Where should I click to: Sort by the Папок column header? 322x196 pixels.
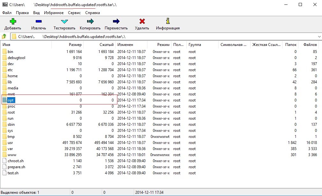(x=291, y=45)
